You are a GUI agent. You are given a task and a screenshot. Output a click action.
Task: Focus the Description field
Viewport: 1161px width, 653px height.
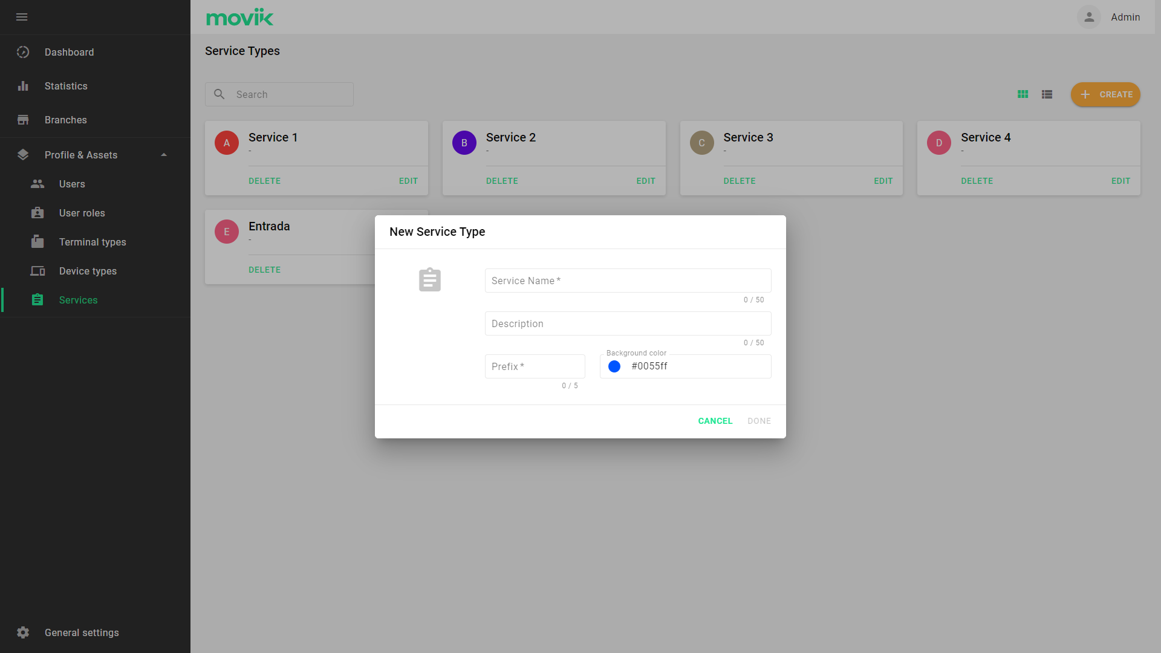click(x=628, y=323)
